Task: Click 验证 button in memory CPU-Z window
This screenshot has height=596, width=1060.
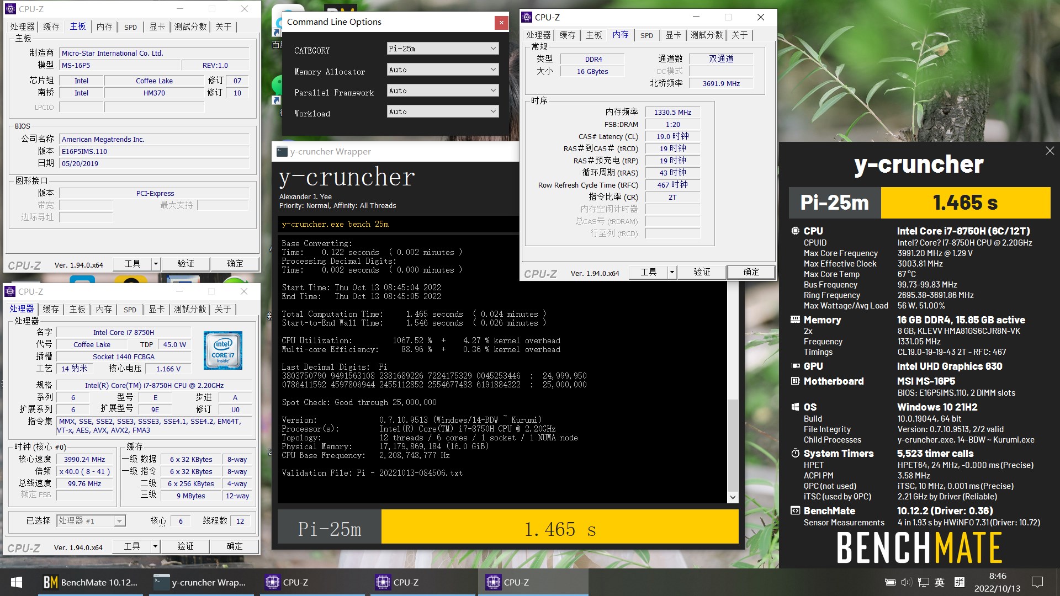Action: tap(702, 272)
